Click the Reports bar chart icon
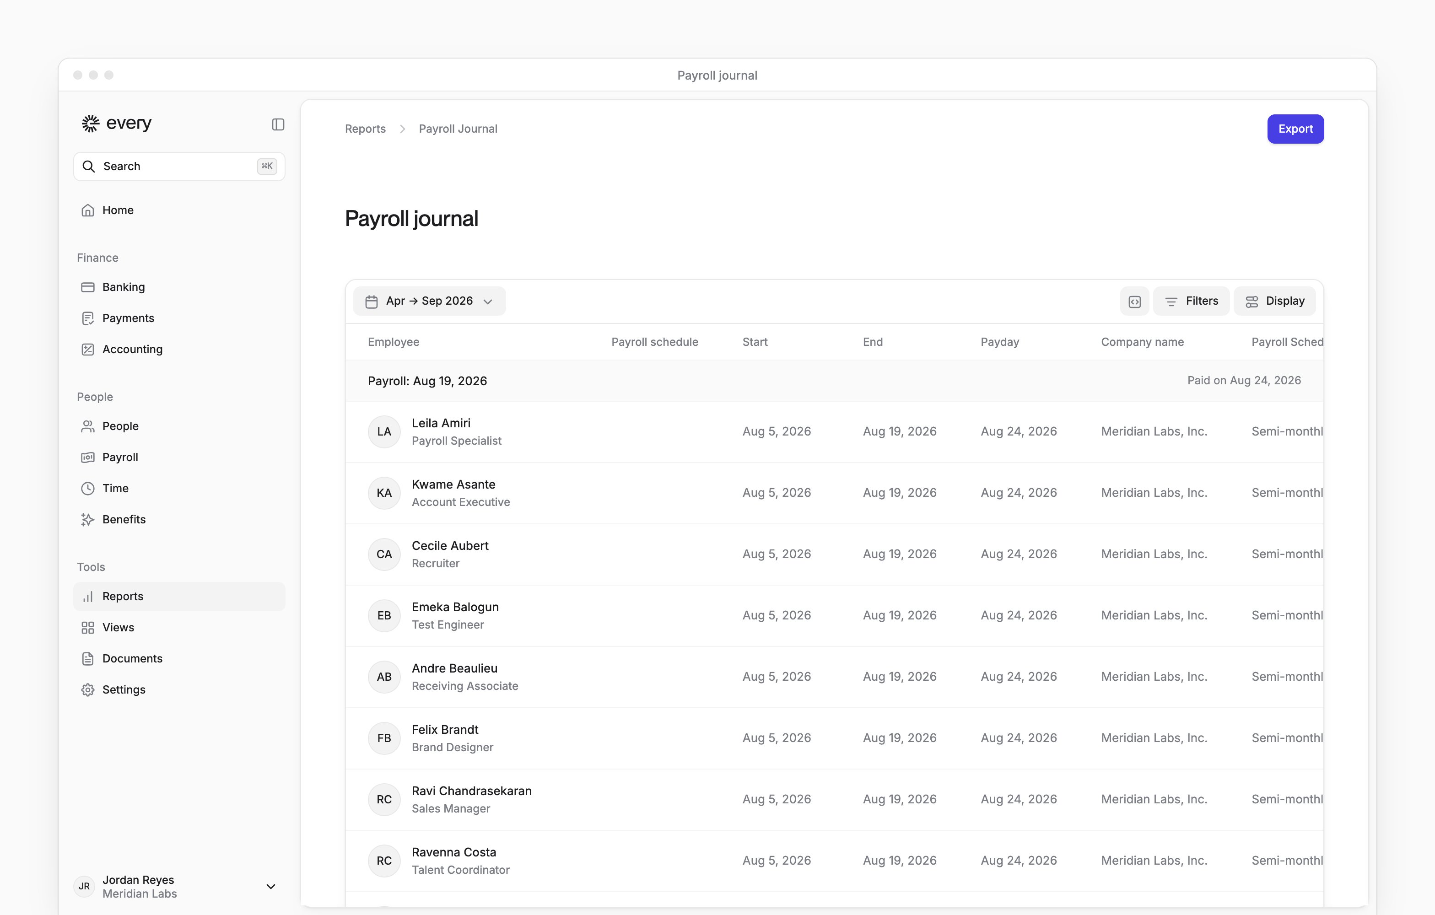 coord(87,596)
